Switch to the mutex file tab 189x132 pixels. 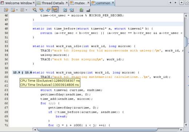[80, 3]
